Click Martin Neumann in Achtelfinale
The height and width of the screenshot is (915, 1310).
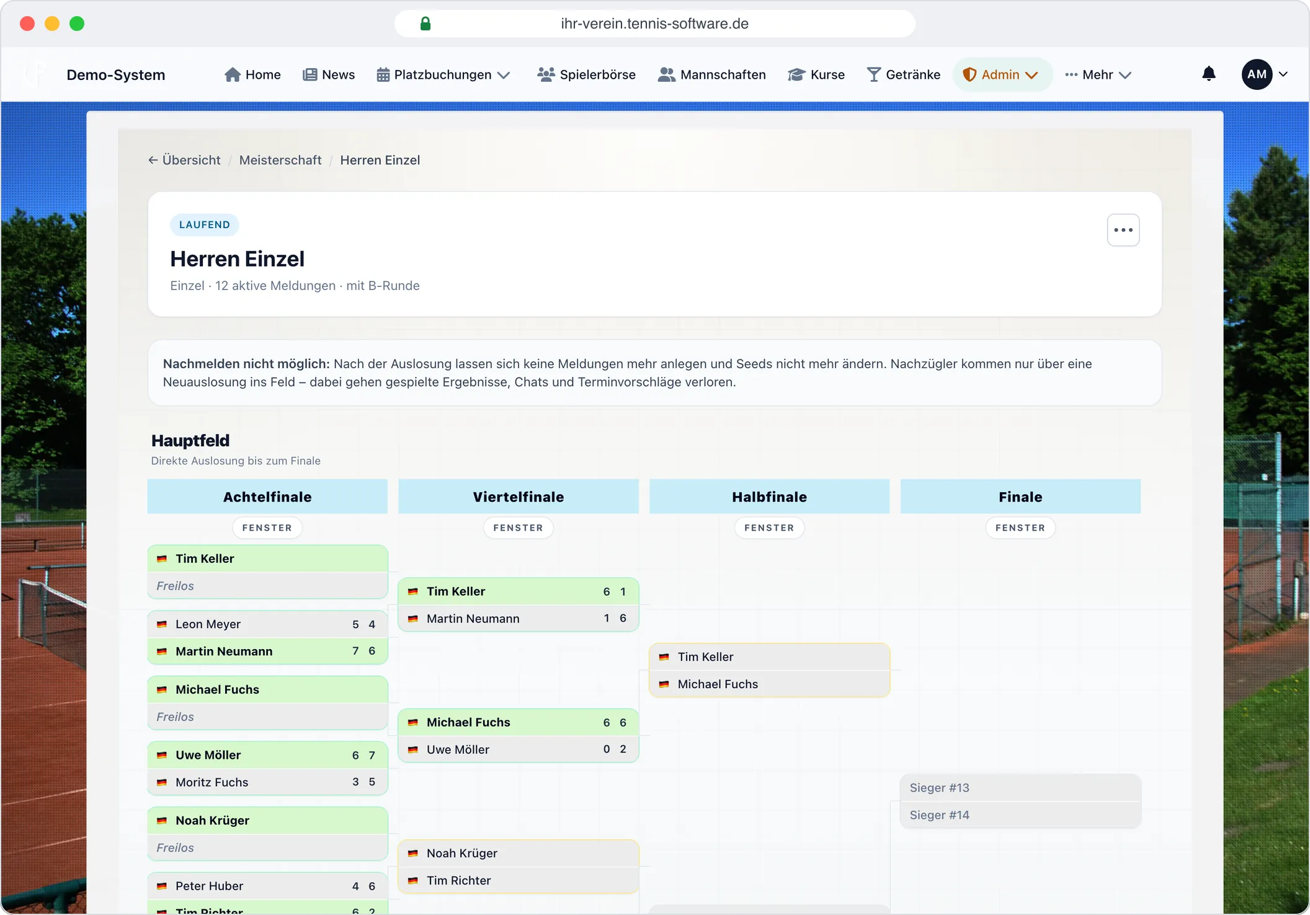pyautogui.click(x=267, y=651)
